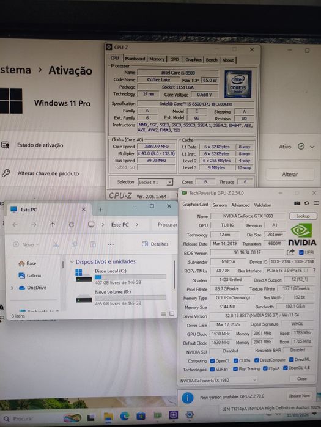The height and width of the screenshot is (427, 321).
Task: Go forward in Este PC explorer
Action: click(x=34, y=225)
